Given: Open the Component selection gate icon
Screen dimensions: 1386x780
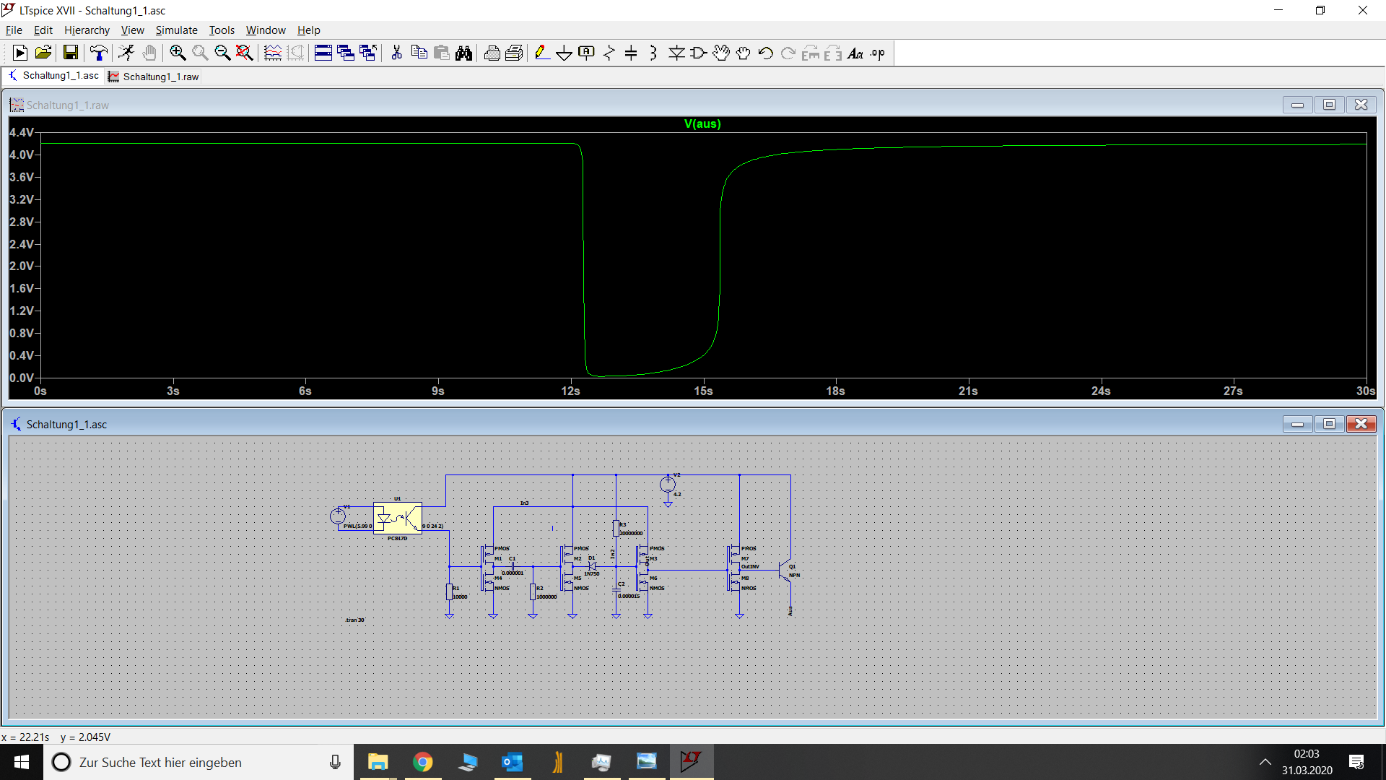Looking at the screenshot, I should click(699, 53).
